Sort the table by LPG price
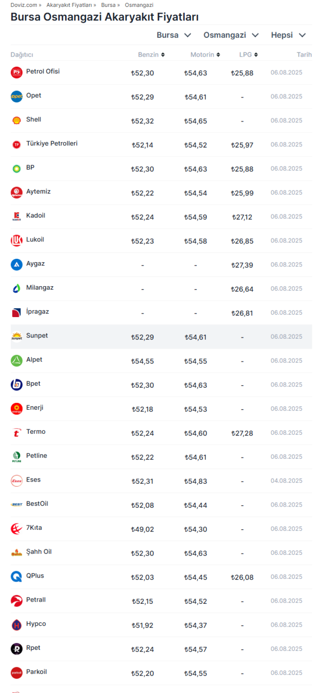Screen dimensions: 317x693 coord(249,55)
